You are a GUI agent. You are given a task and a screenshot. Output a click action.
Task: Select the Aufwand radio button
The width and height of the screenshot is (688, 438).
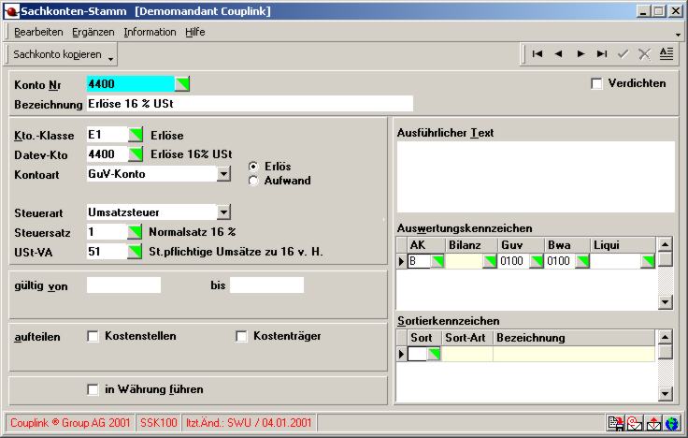pyautogui.click(x=252, y=181)
